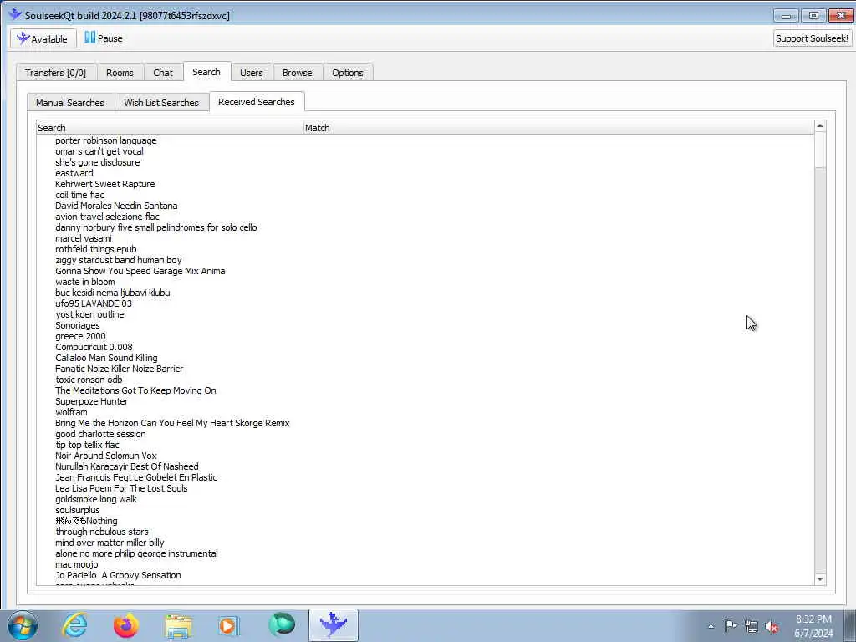856x642 pixels.
Task: Sort by the Match column header
Action: pos(558,128)
